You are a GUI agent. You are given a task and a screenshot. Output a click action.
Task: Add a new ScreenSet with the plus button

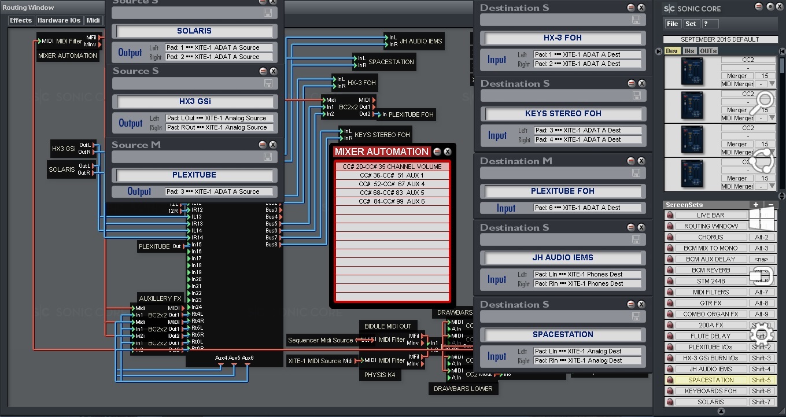pos(756,205)
